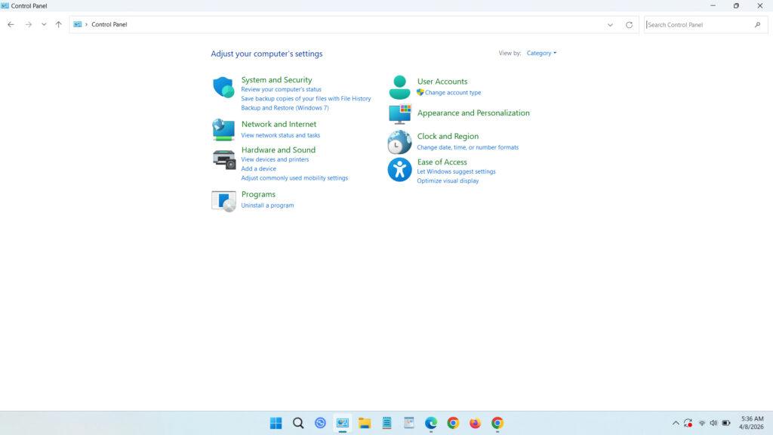
Task: Open the Clock and Region clock icon
Action: tap(399, 142)
